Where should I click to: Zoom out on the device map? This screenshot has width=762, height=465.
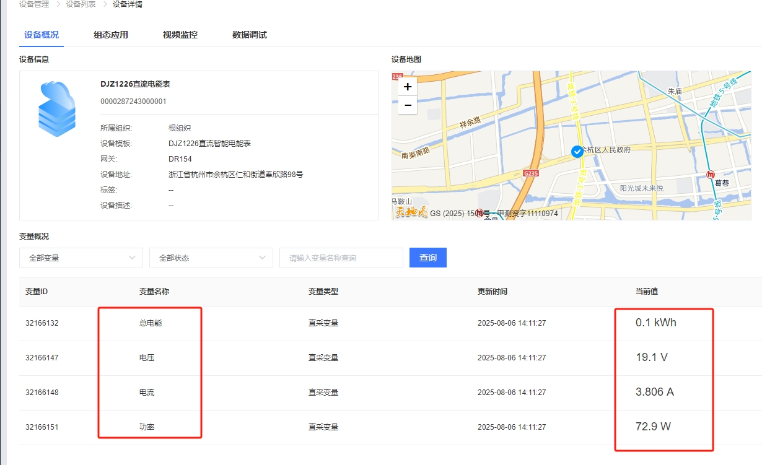coord(407,105)
